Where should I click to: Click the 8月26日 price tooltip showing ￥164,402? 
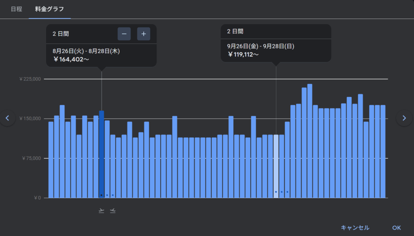click(x=101, y=55)
